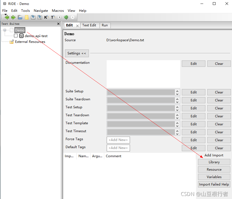This screenshot has width=232, height=199.
Task: Tick the demo-api-test checkbox
Action: pos(16,36)
